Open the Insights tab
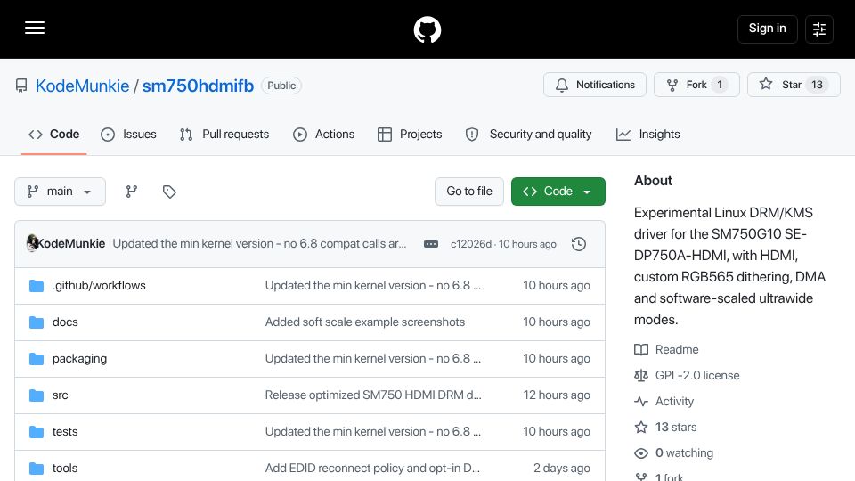 tap(647, 135)
